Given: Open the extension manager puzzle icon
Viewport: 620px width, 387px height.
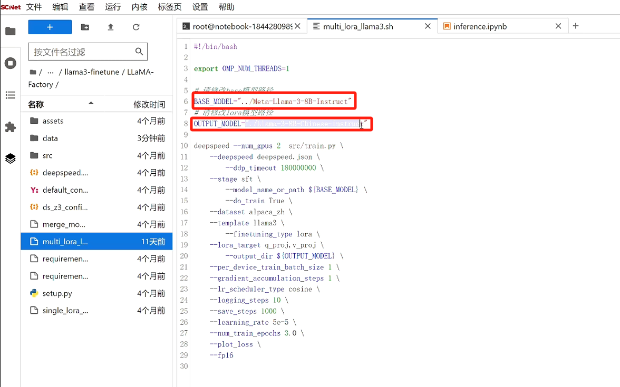Looking at the screenshot, I should pos(10,127).
